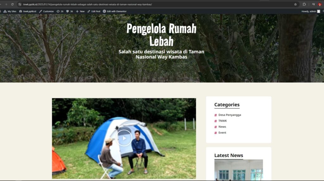
Task: Open the Latest News thumbnail image
Action: click(239, 170)
